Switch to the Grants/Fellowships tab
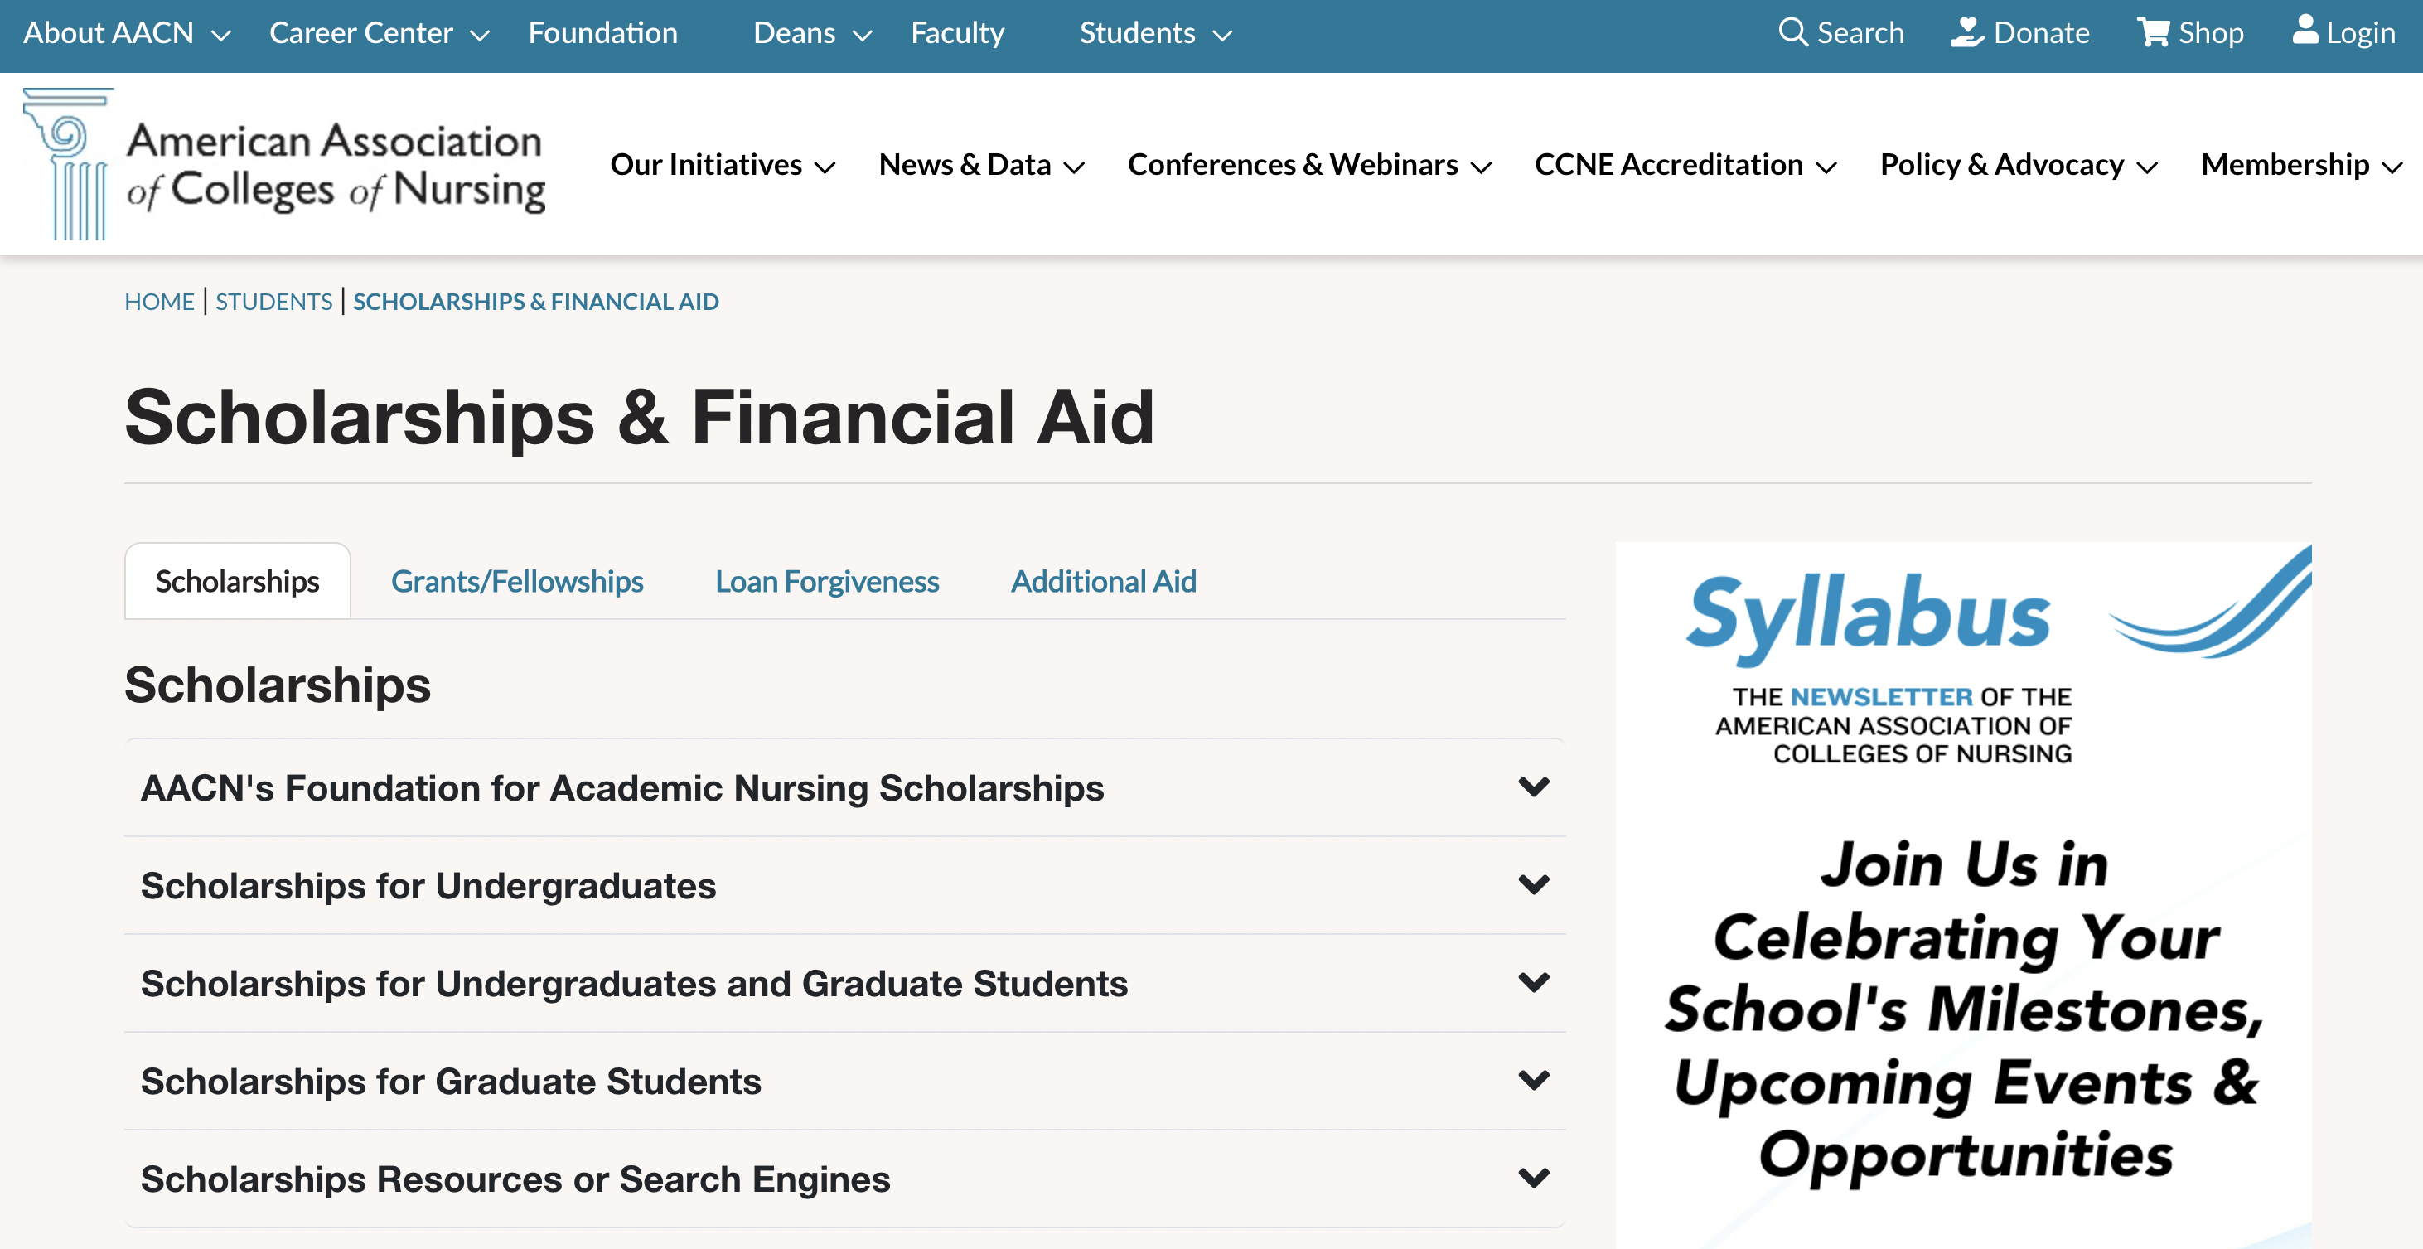 tap(516, 580)
